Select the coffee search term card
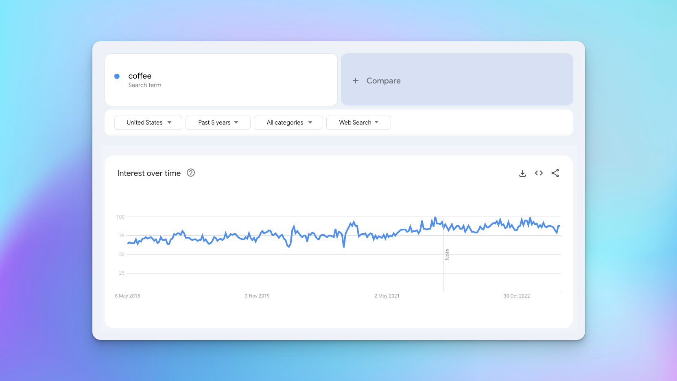The image size is (677, 381). pyautogui.click(x=221, y=79)
